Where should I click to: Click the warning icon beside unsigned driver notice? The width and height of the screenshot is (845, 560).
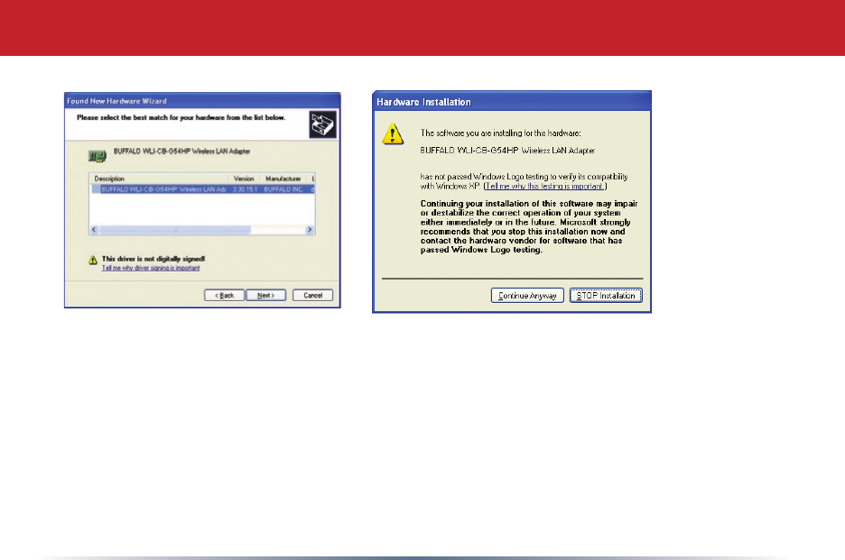pos(93,260)
